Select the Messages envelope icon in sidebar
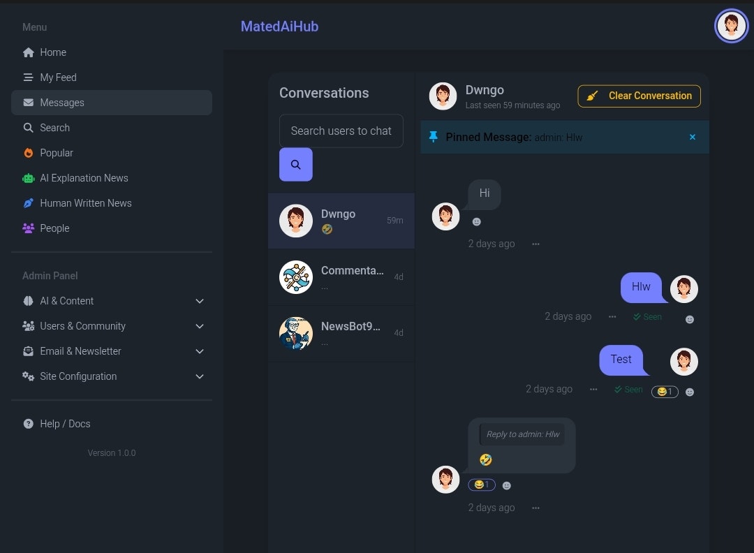The image size is (754, 553). click(x=28, y=102)
